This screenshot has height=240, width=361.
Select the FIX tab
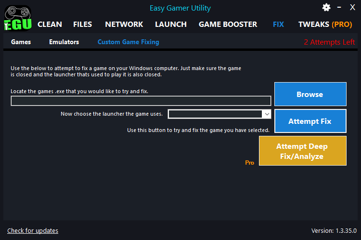point(278,24)
